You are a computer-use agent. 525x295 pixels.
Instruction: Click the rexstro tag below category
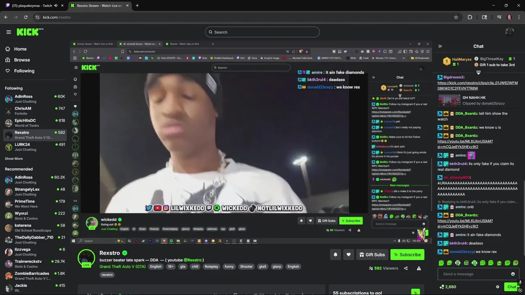tap(107, 275)
